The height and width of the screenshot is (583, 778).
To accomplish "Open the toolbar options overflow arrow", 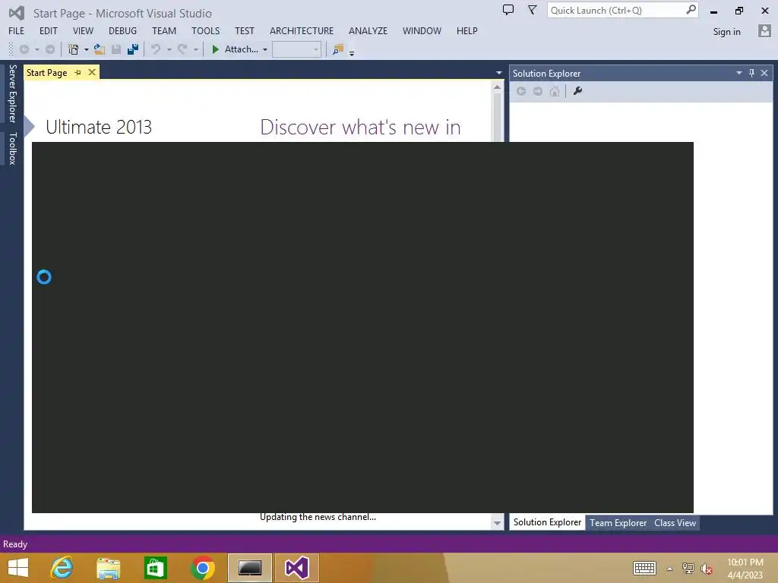I will (x=352, y=53).
